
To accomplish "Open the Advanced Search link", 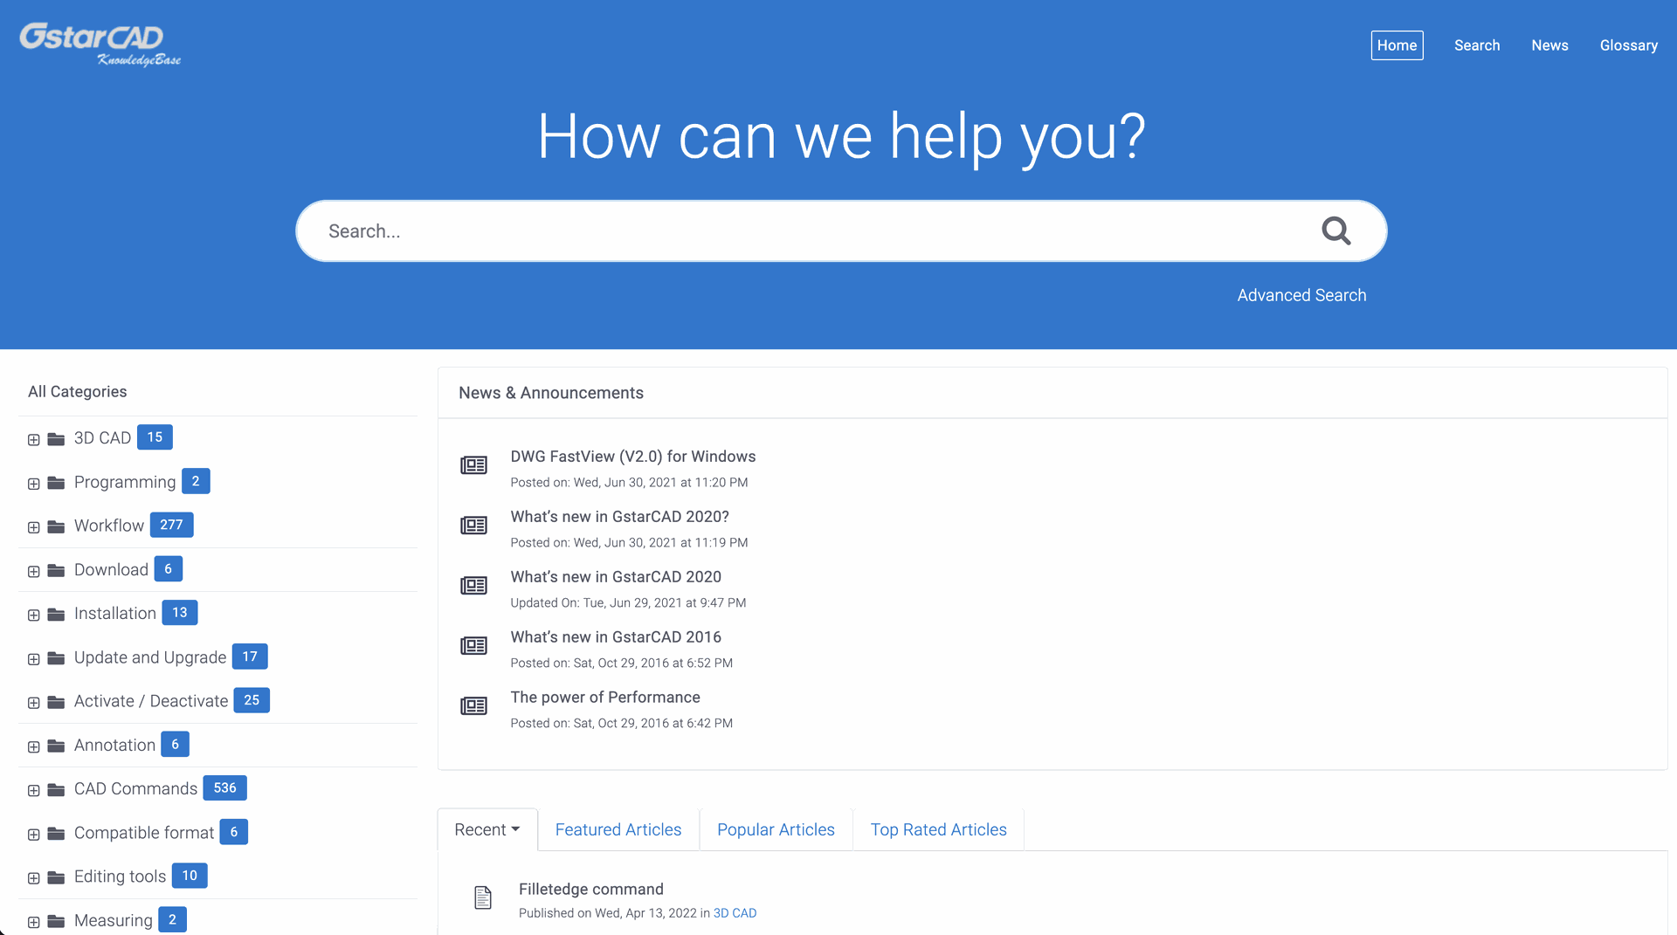I will tap(1301, 295).
